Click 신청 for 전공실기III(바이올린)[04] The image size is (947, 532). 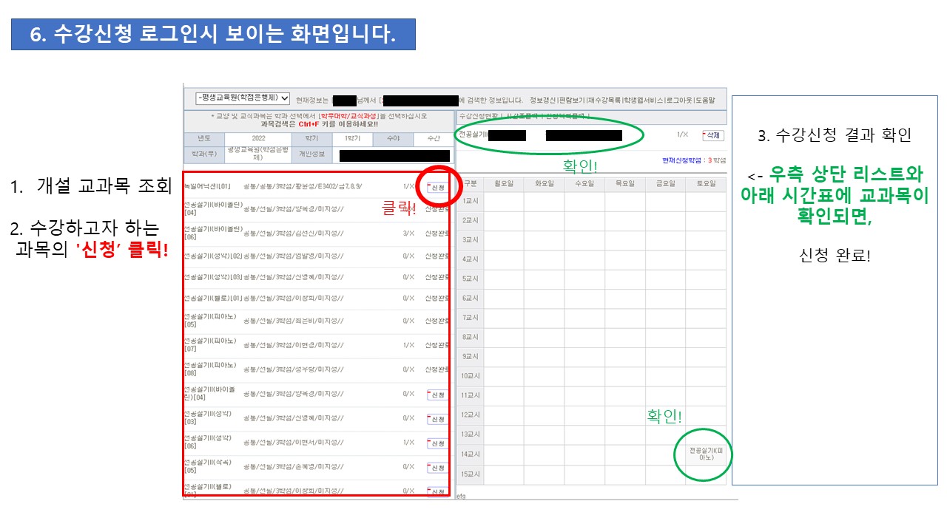tap(437, 395)
